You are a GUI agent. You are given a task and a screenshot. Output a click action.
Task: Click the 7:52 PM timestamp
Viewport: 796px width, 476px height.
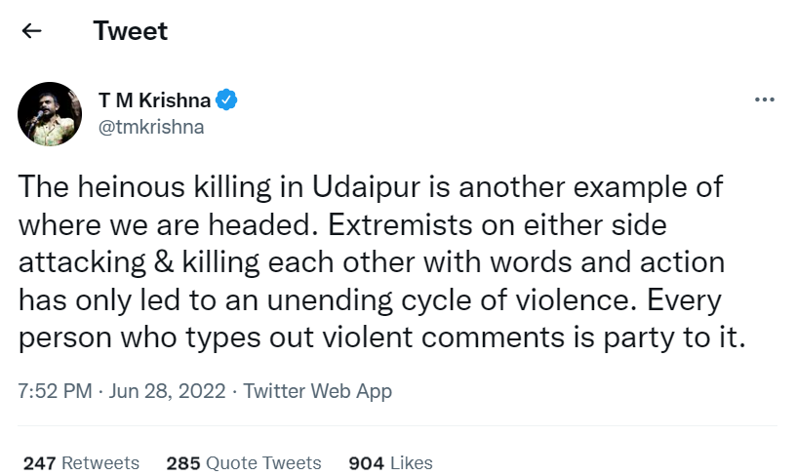coord(54,392)
